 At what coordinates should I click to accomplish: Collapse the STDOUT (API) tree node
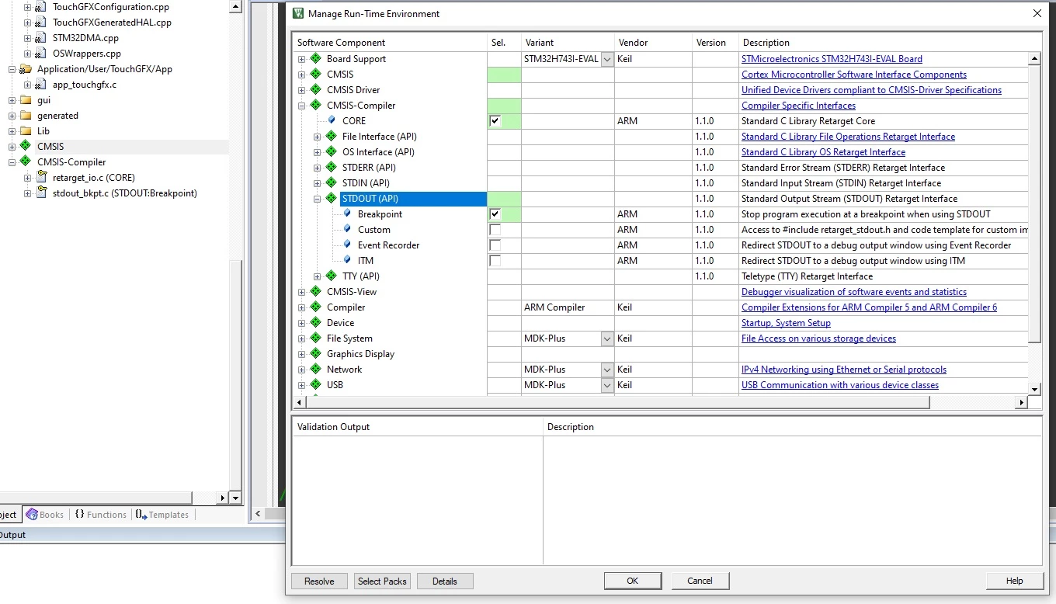tap(317, 199)
